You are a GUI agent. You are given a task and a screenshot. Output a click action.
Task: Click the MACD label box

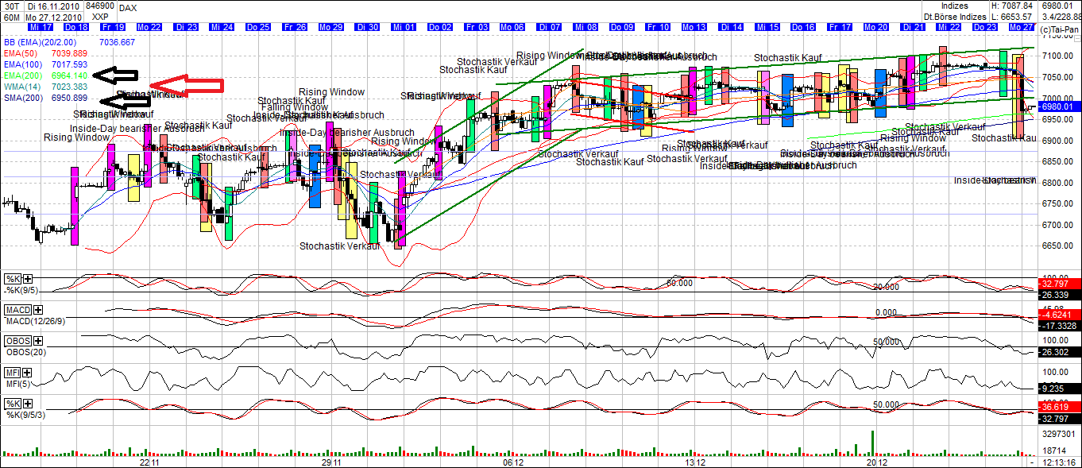coord(17,310)
